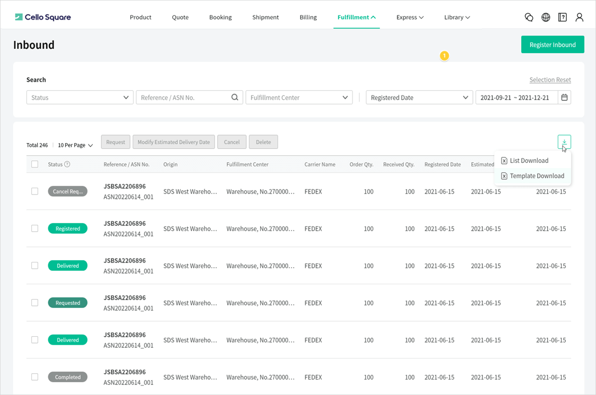
Task: Click the Selection Reset link
Action: pos(550,80)
